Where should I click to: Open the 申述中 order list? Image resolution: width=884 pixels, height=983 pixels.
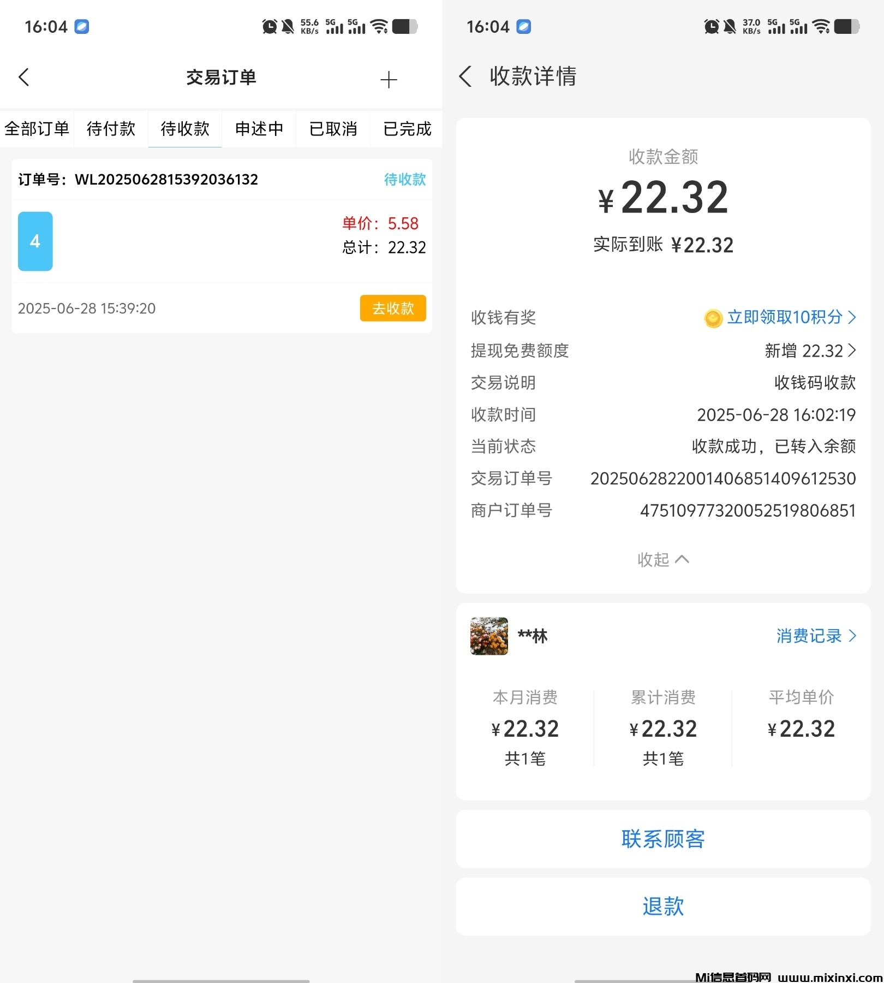[259, 129]
